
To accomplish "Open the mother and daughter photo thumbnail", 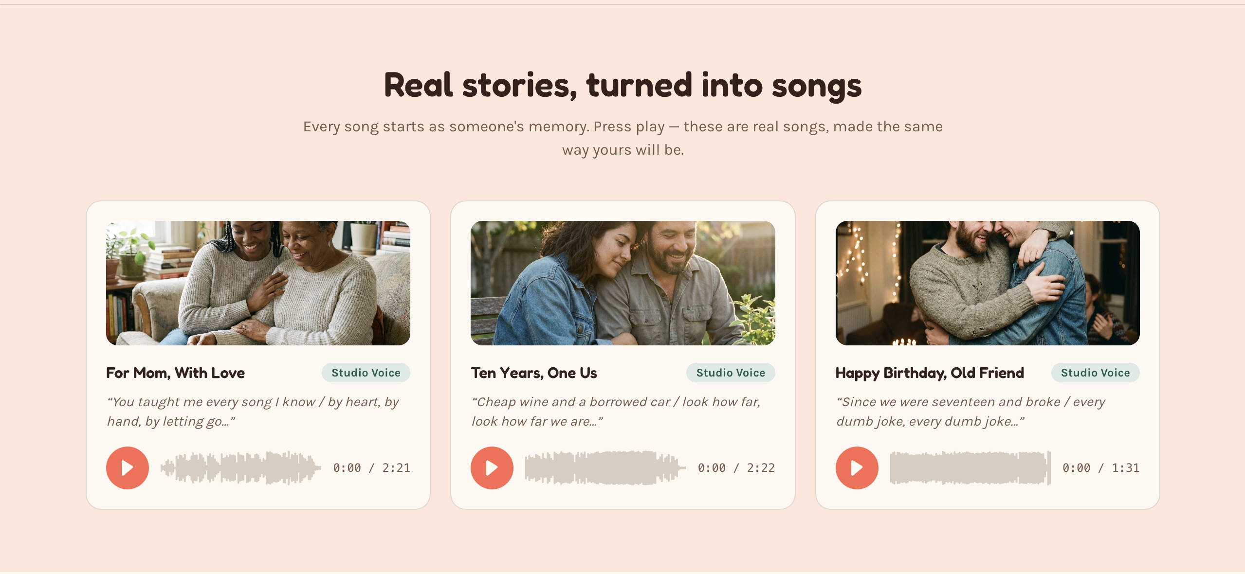I will click(258, 283).
